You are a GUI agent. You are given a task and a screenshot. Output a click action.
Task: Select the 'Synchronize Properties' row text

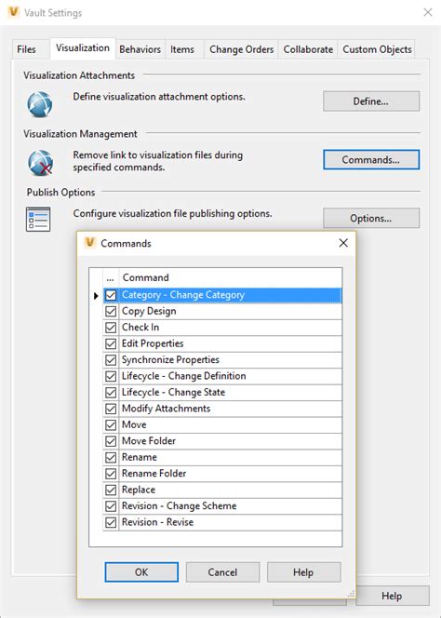click(x=170, y=360)
